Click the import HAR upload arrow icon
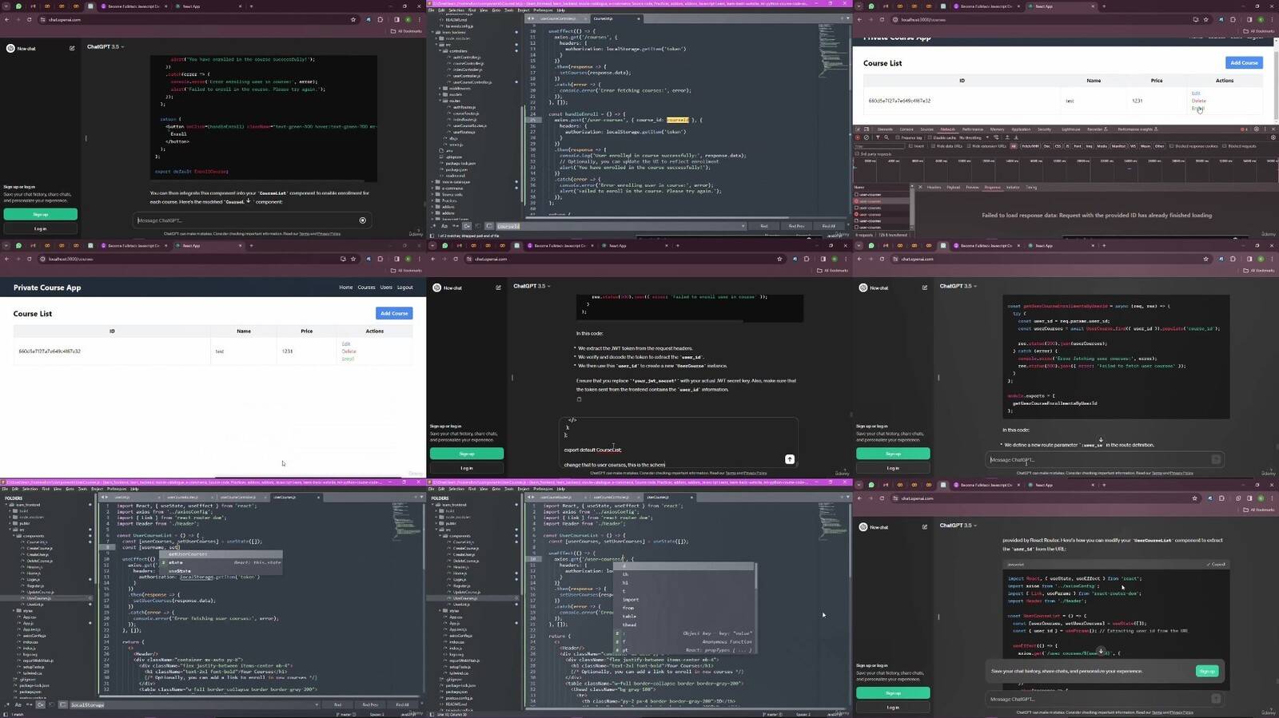 [x=1007, y=137]
